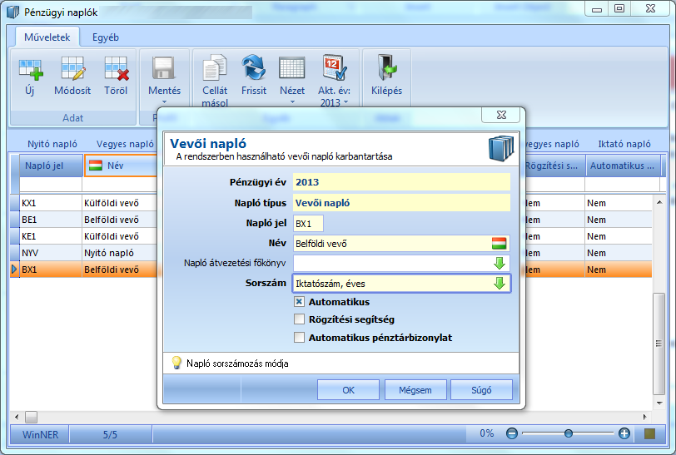Switch to the Egyéb ribbon tab
Screen dimensions: 676x455
(x=105, y=37)
